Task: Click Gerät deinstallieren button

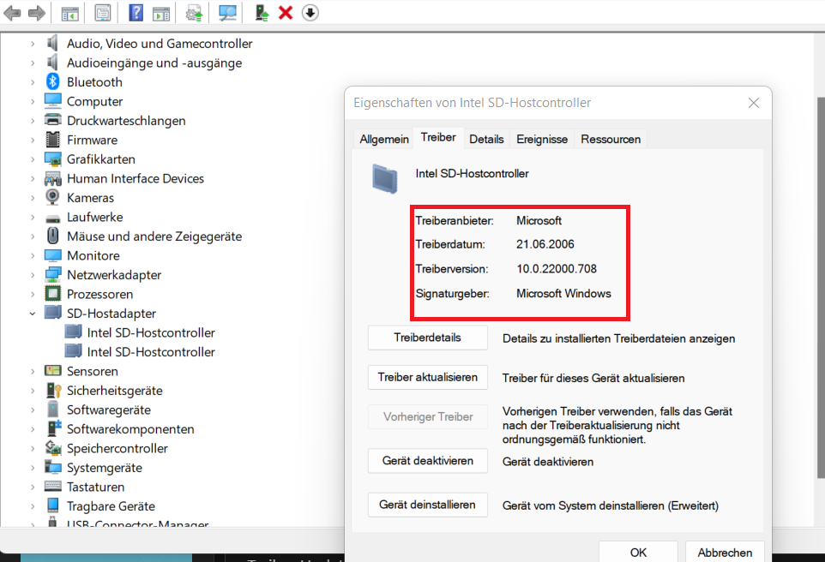Action: 428,505
